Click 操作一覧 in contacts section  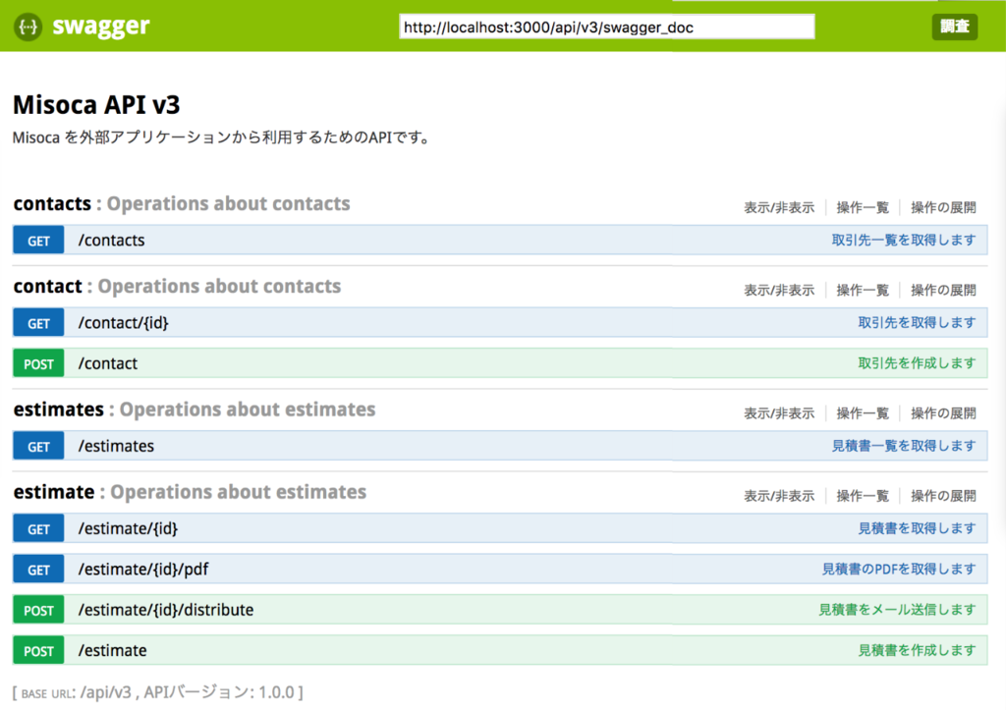(863, 207)
